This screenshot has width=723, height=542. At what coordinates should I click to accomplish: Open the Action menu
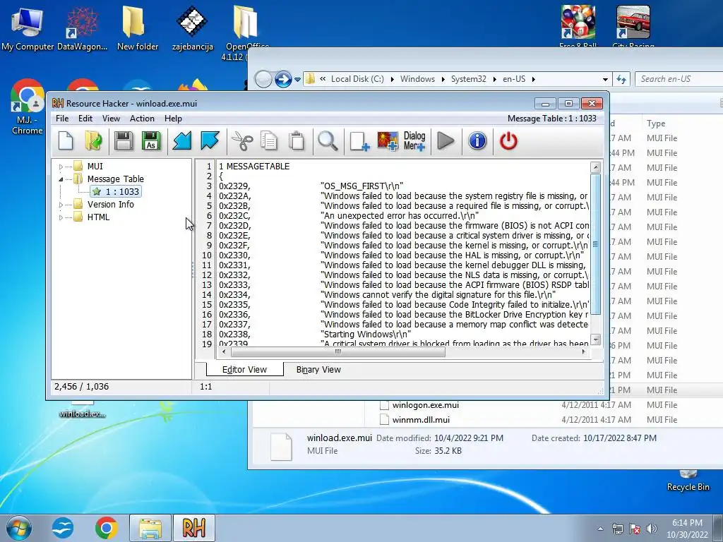(x=142, y=119)
